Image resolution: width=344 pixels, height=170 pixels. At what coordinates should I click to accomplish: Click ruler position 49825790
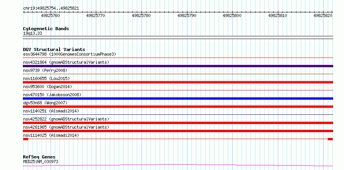pyautogui.click(x=187, y=15)
